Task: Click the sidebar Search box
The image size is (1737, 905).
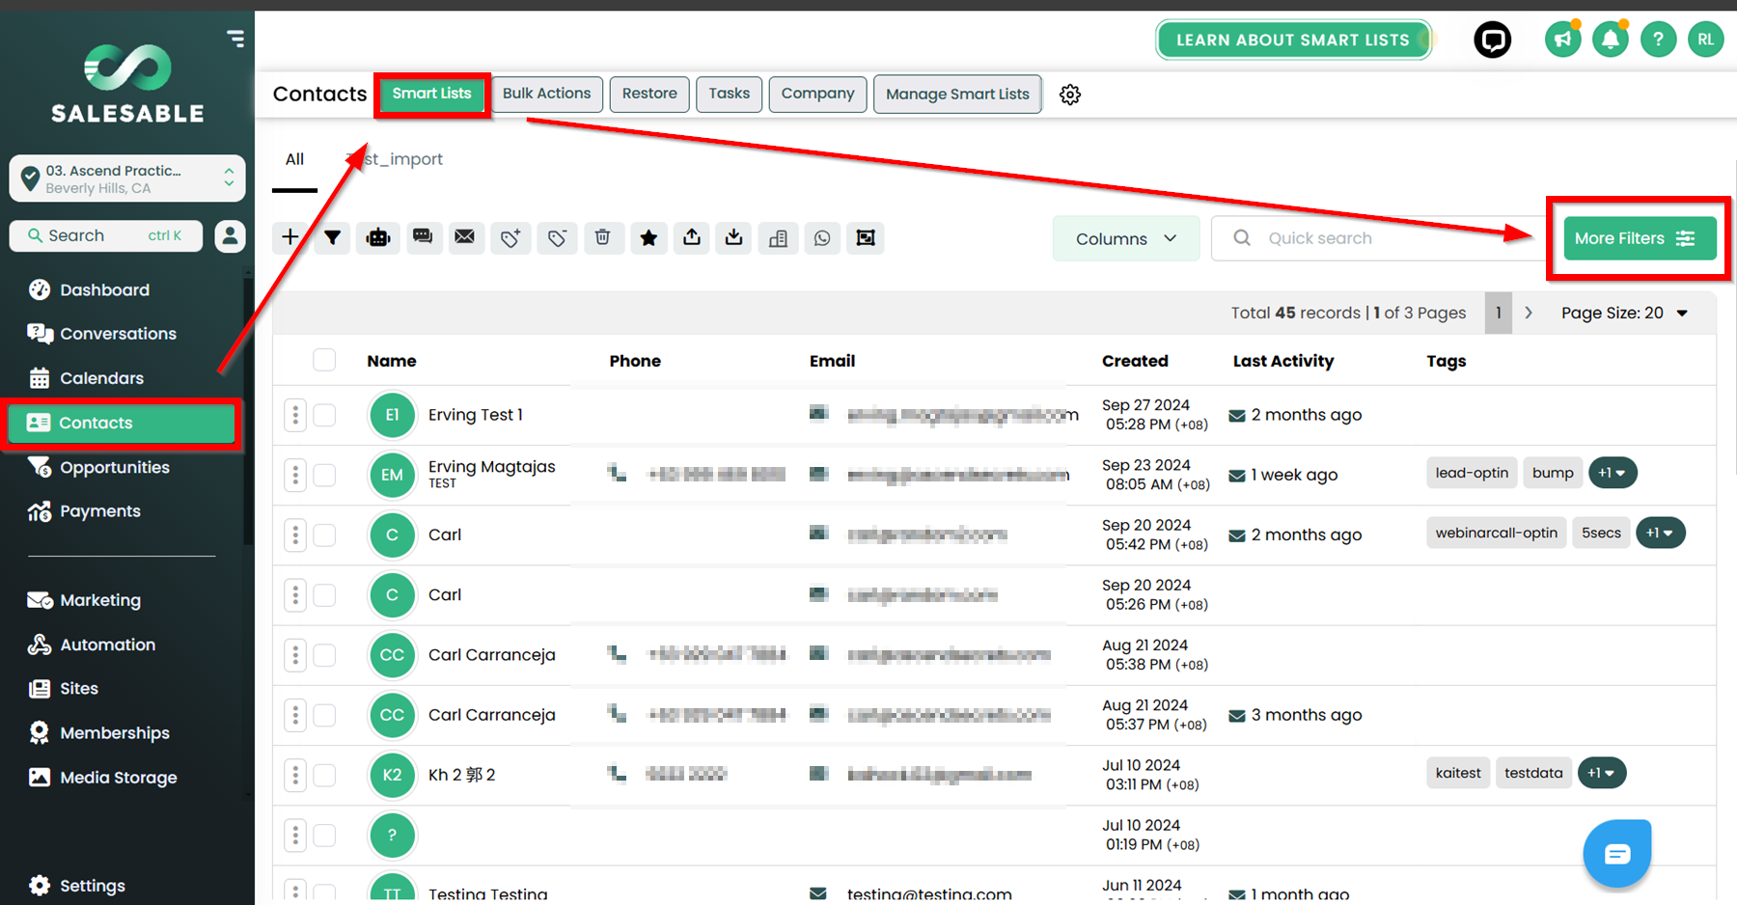Action: 106,235
